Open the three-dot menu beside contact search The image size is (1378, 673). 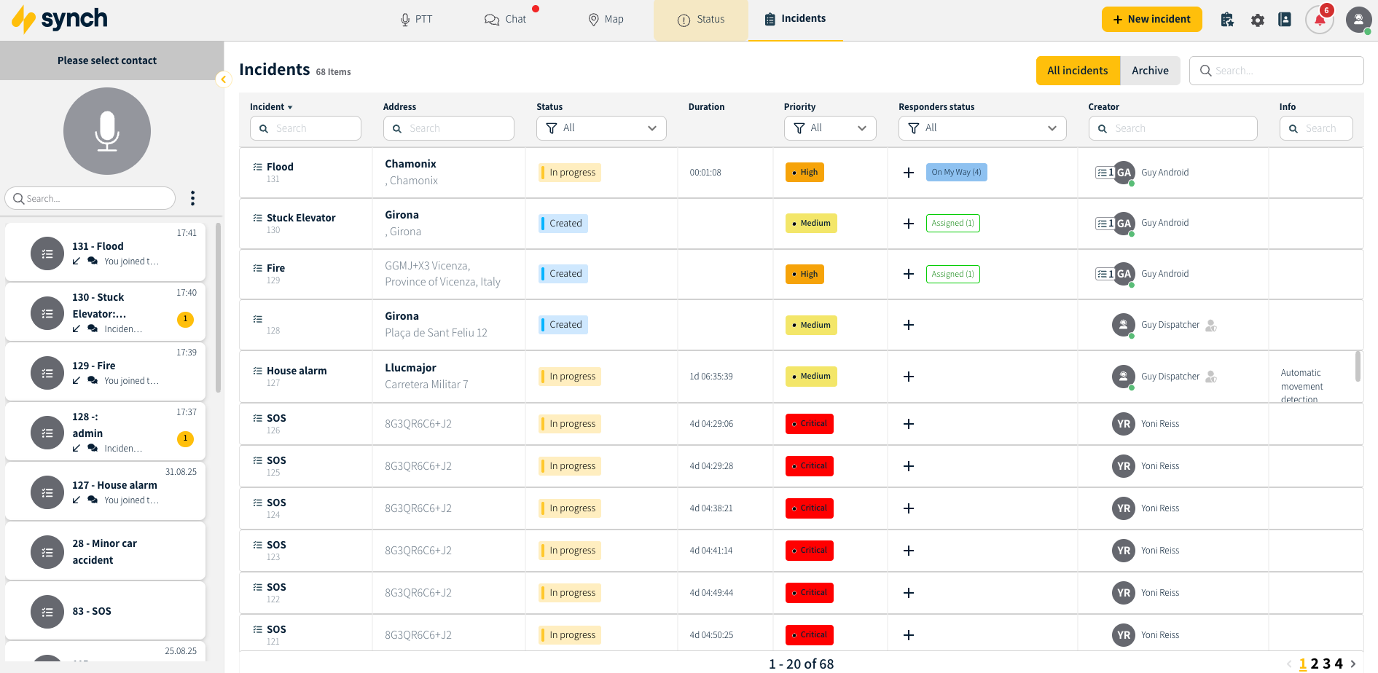tap(192, 198)
